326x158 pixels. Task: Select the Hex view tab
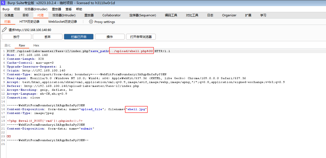(36, 45)
